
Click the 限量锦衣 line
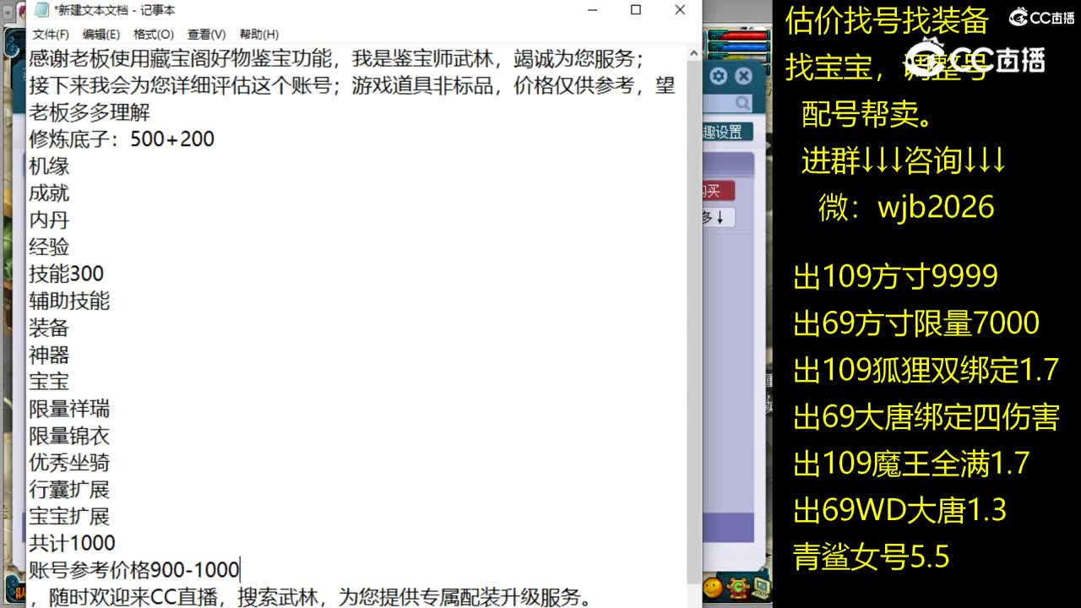tap(69, 436)
